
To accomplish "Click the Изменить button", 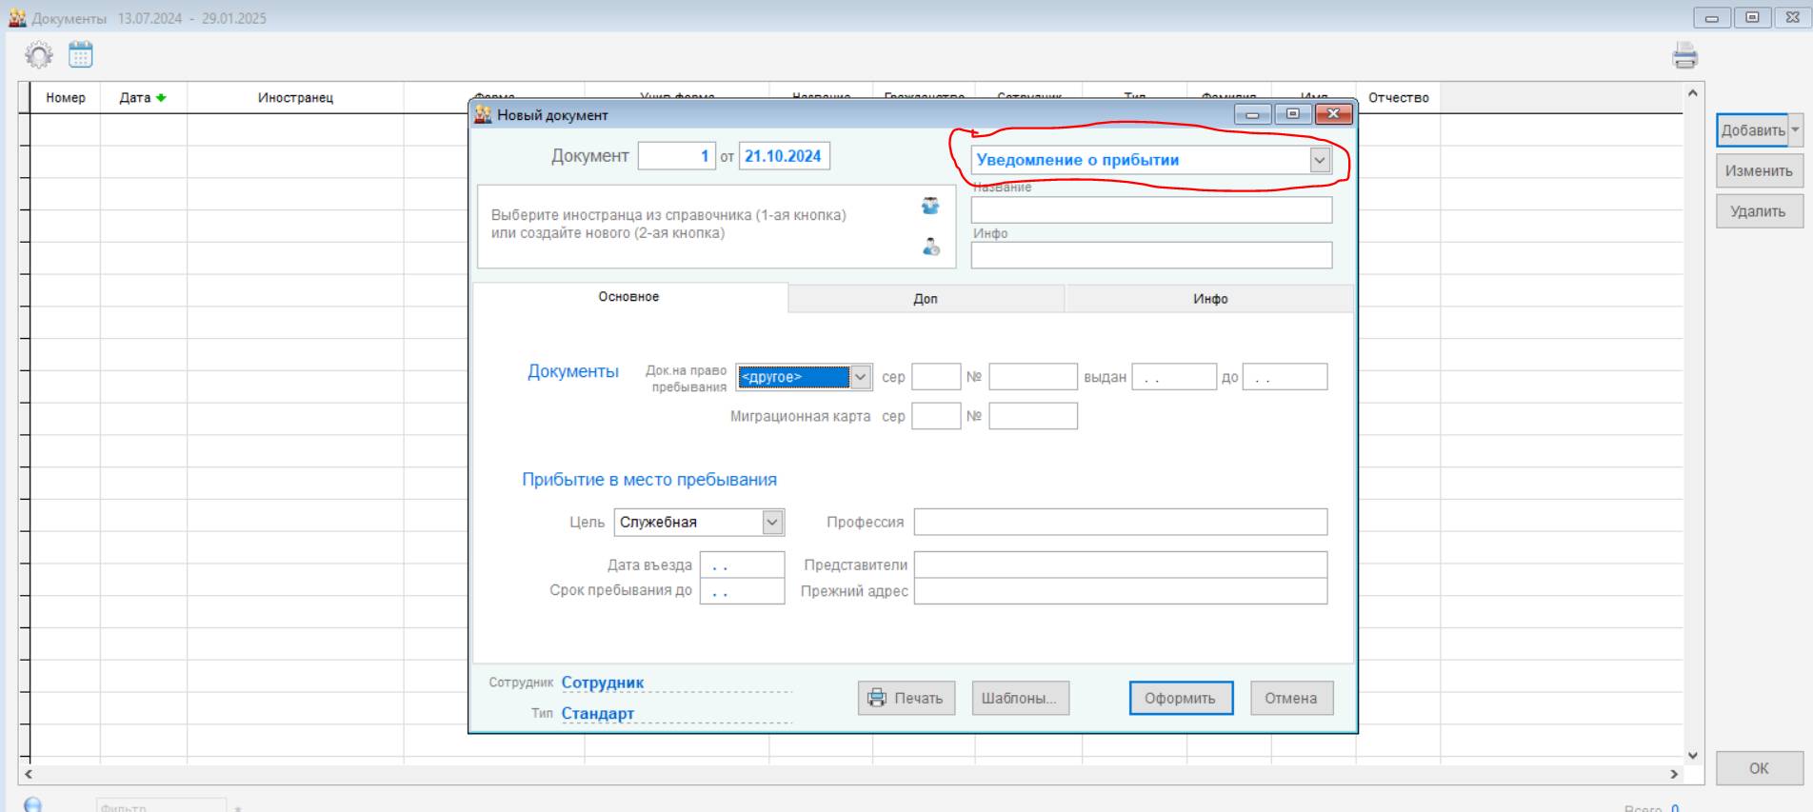I will pos(1759,171).
